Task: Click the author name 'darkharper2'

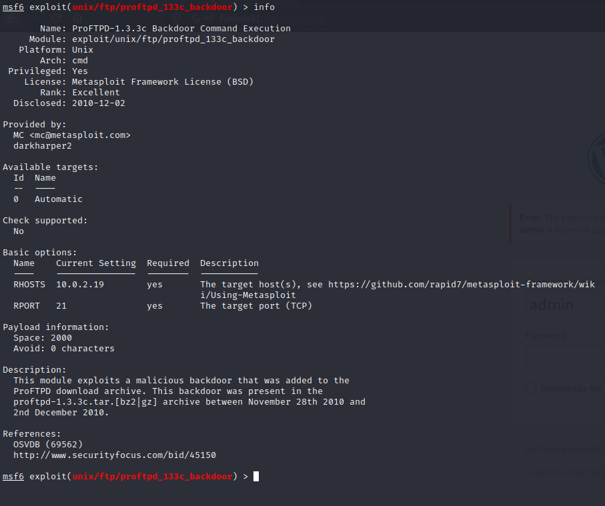Action: (43, 146)
